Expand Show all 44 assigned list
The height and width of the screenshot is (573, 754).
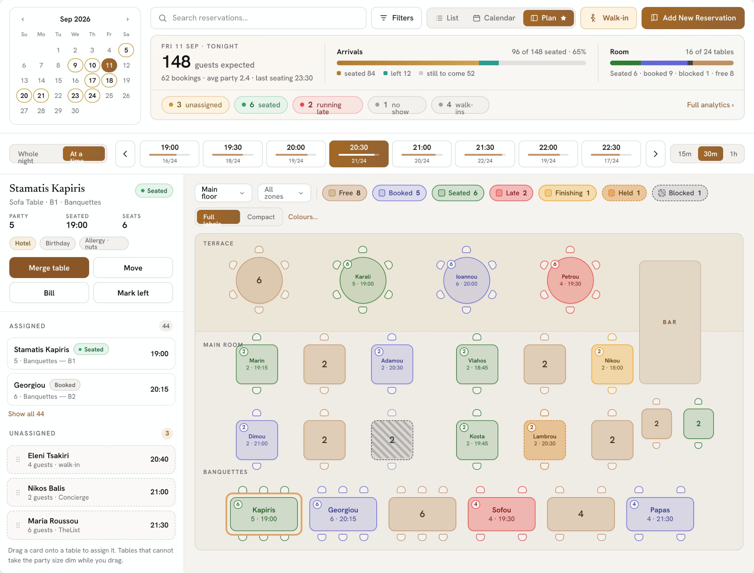tap(26, 414)
